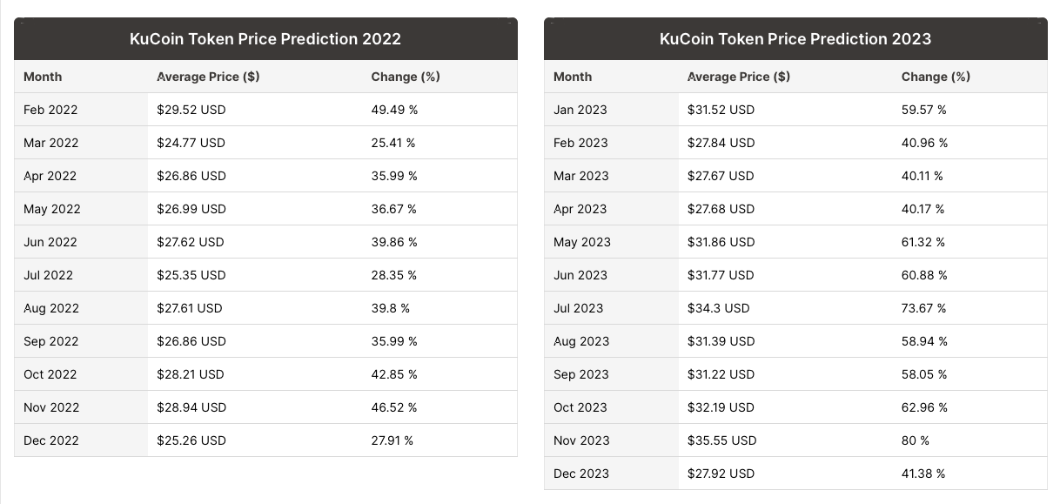Select the Month header in the 2022 table
This screenshot has height=504, width=1060.
coord(43,77)
